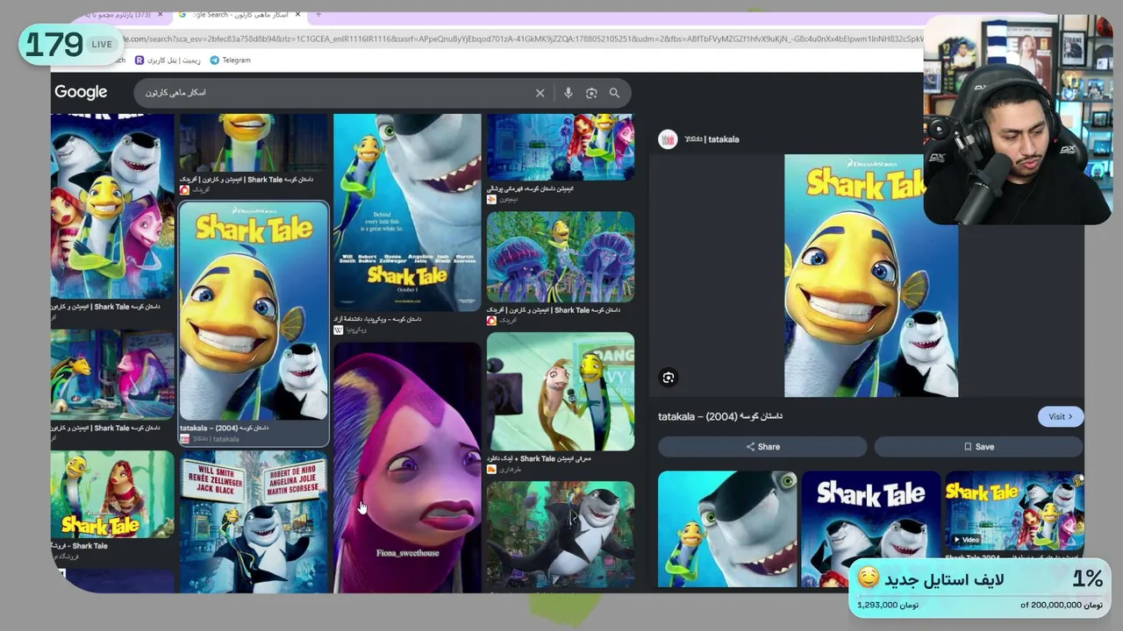Select the group cast poster with sharks thumbnail
The width and height of the screenshot is (1123, 631).
pos(112,206)
